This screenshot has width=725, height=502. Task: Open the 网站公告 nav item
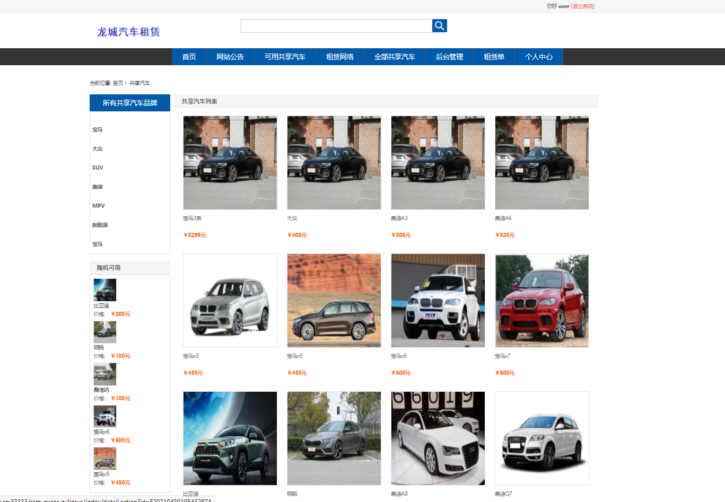(x=230, y=57)
